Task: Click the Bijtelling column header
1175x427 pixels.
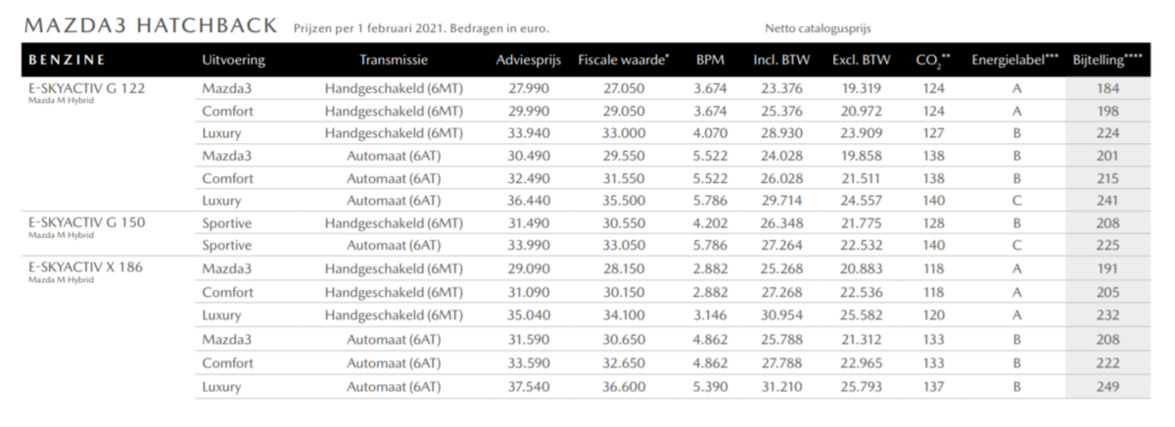Action: [x=1107, y=60]
